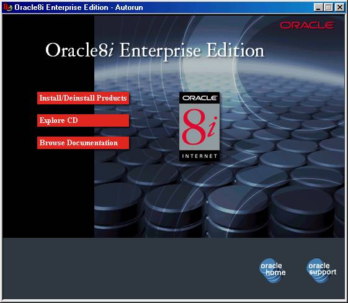
Task: Open the oracle support globe link
Action: pyautogui.click(x=321, y=270)
